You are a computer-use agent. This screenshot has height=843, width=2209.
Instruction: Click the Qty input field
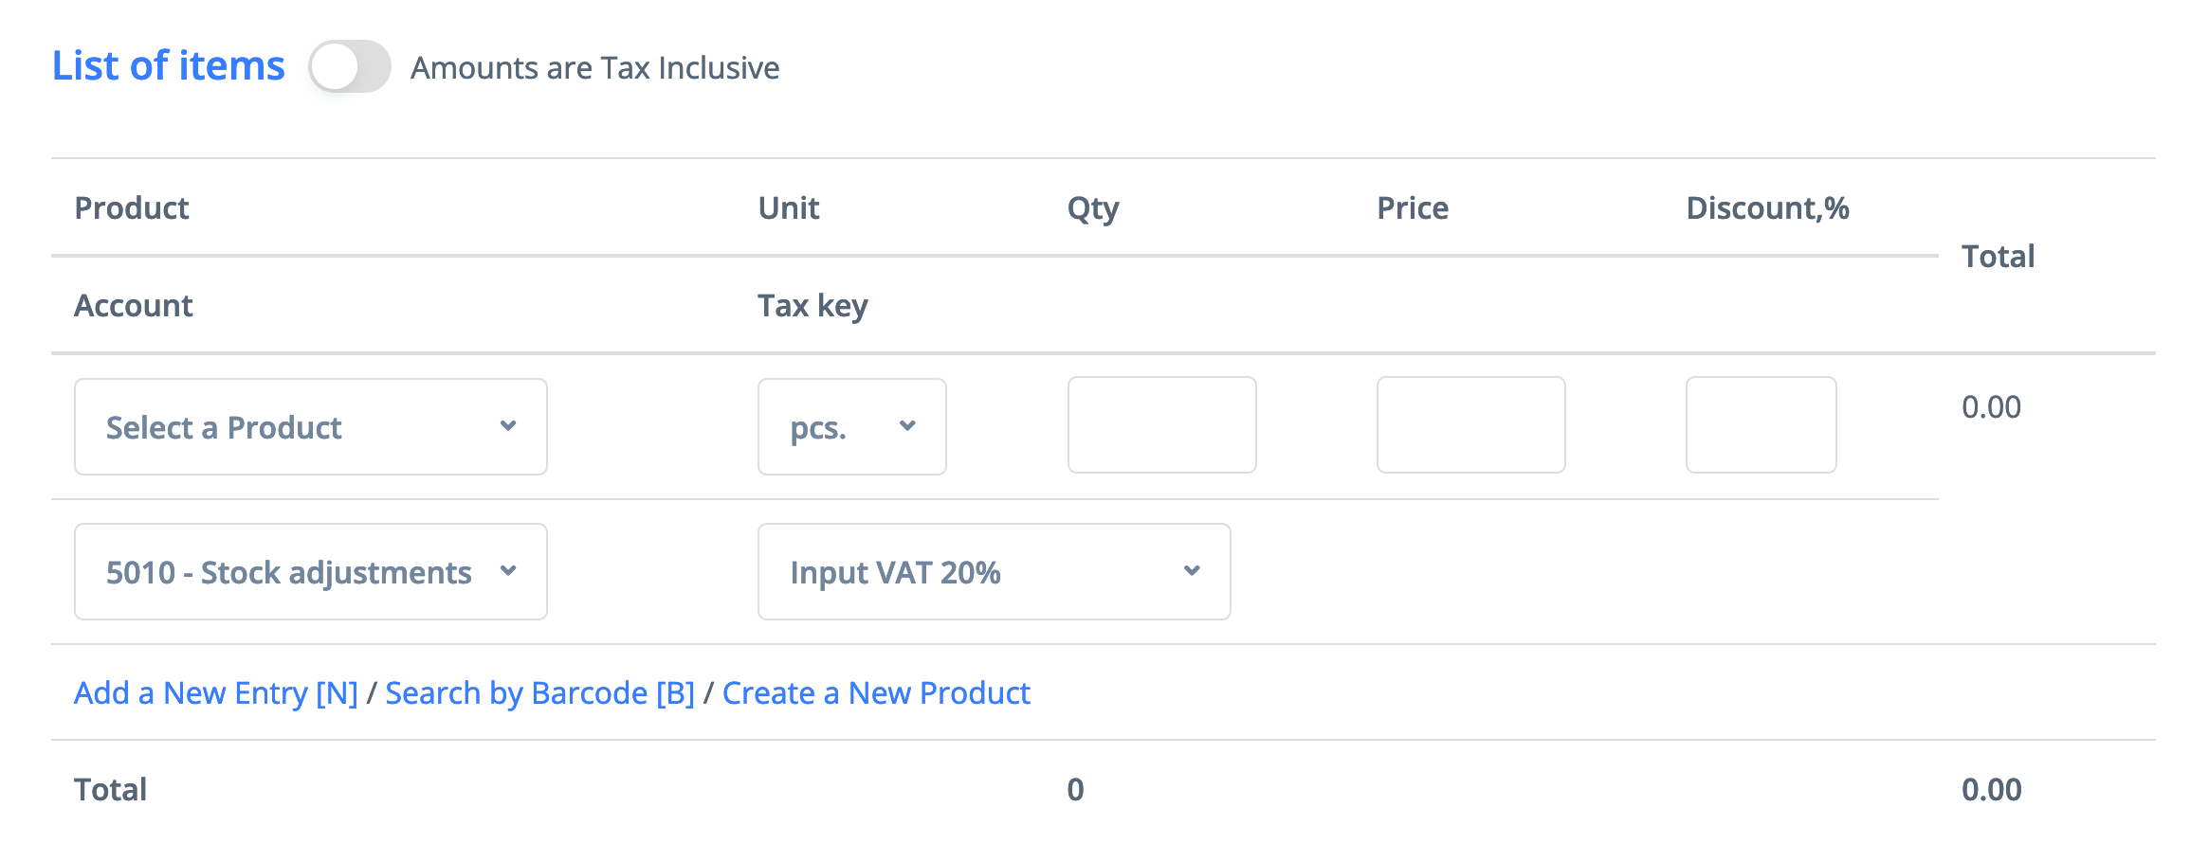1161,425
